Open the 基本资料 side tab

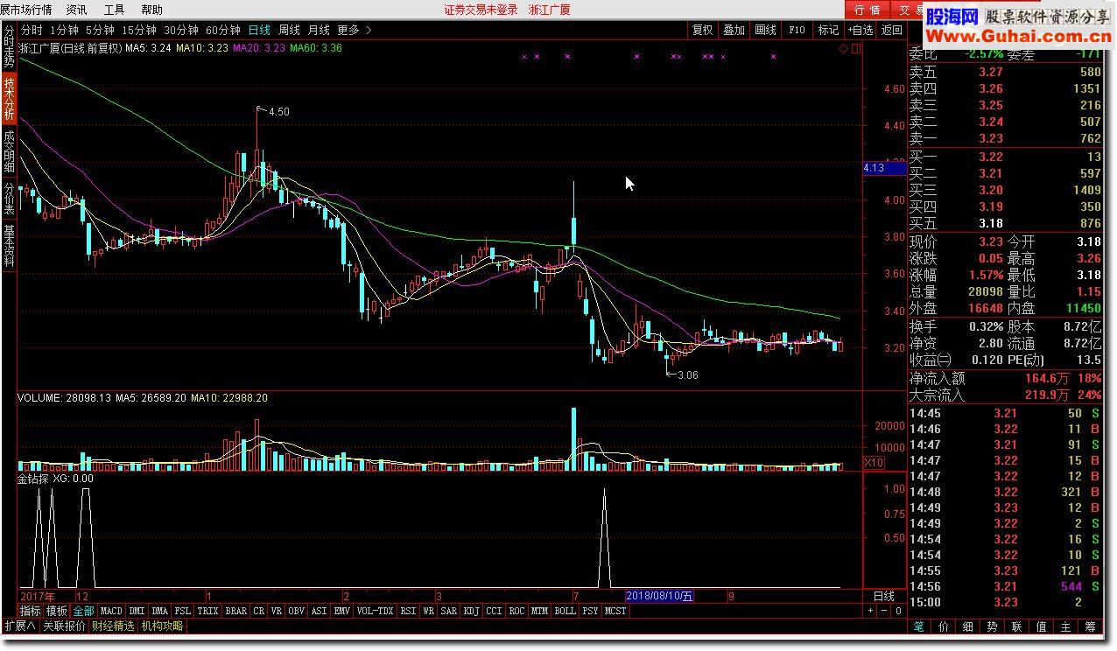click(x=9, y=246)
